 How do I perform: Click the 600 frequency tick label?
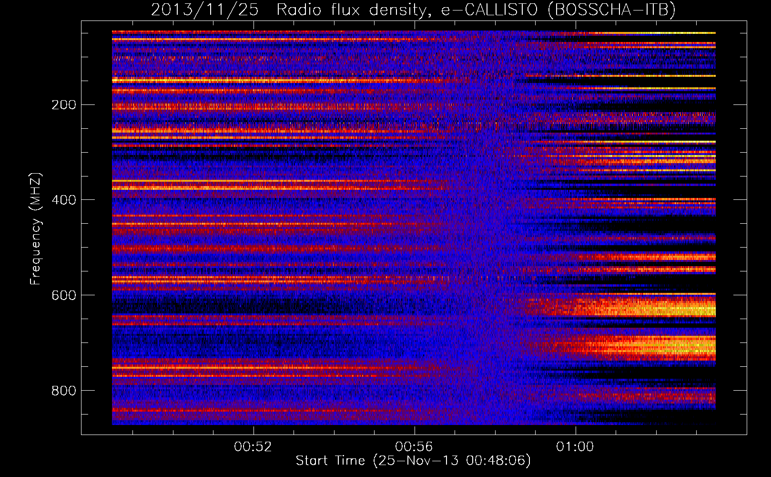click(x=64, y=295)
